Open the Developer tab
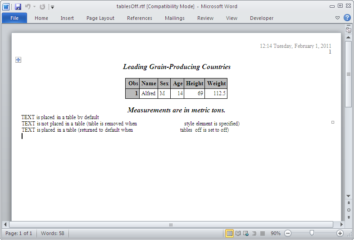Viewport: 354px width, 240px height. click(262, 18)
